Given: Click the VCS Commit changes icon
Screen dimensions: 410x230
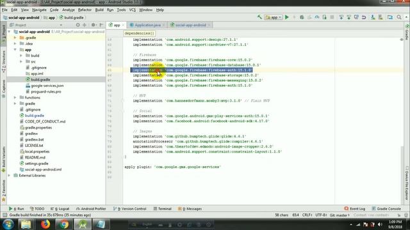Looking at the screenshot, I should tap(348, 17).
